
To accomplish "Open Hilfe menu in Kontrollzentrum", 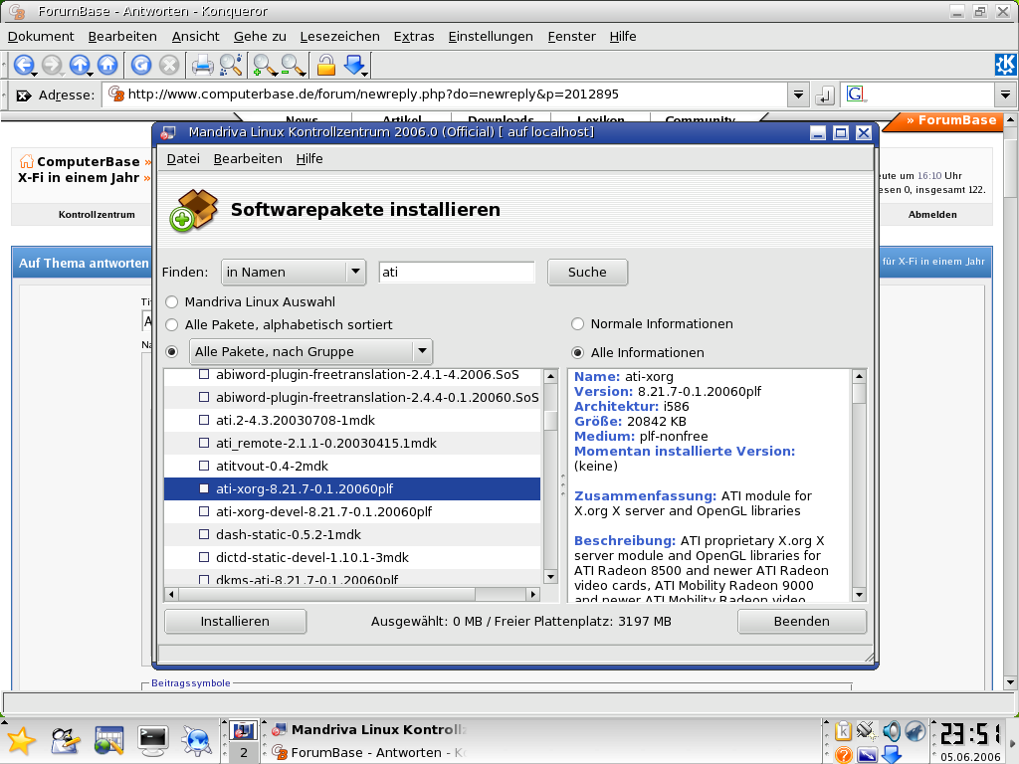I will click(x=309, y=158).
